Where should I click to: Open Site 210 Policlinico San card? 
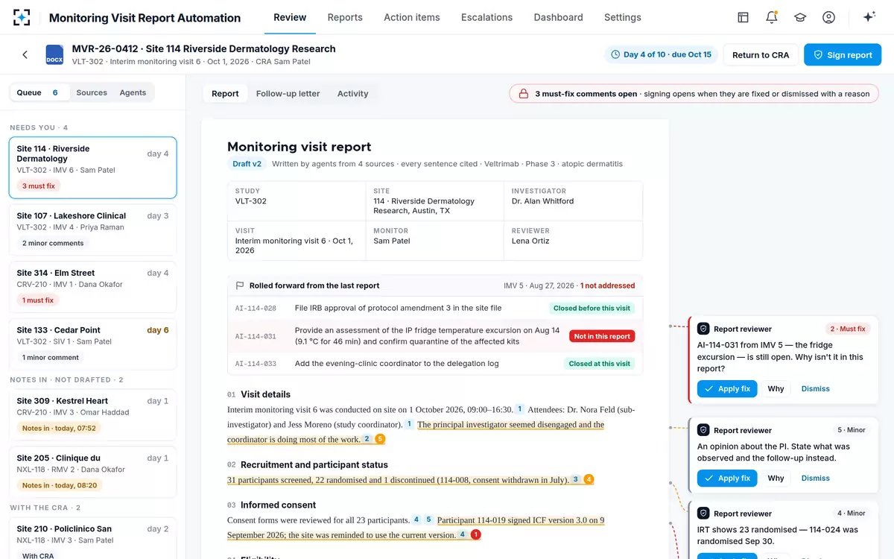coord(93,538)
